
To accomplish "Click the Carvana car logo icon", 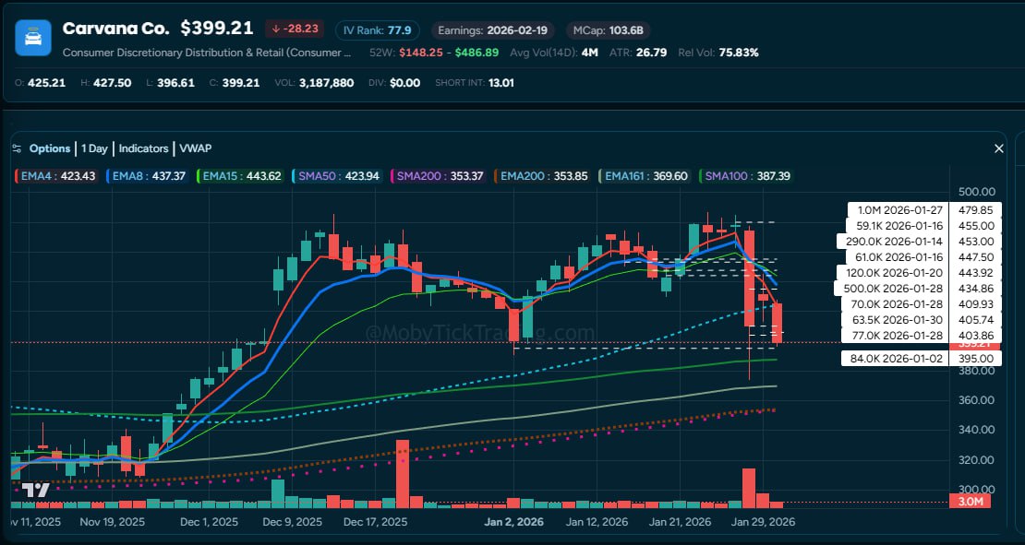I will (32, 38).
